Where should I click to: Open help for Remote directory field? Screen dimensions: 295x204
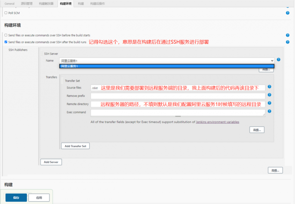pos(269,103)
